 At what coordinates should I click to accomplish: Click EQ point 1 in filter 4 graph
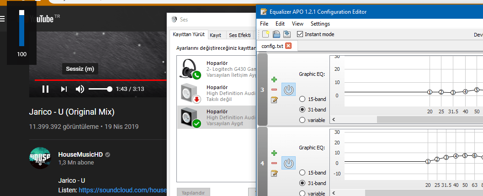pos(428,161)
